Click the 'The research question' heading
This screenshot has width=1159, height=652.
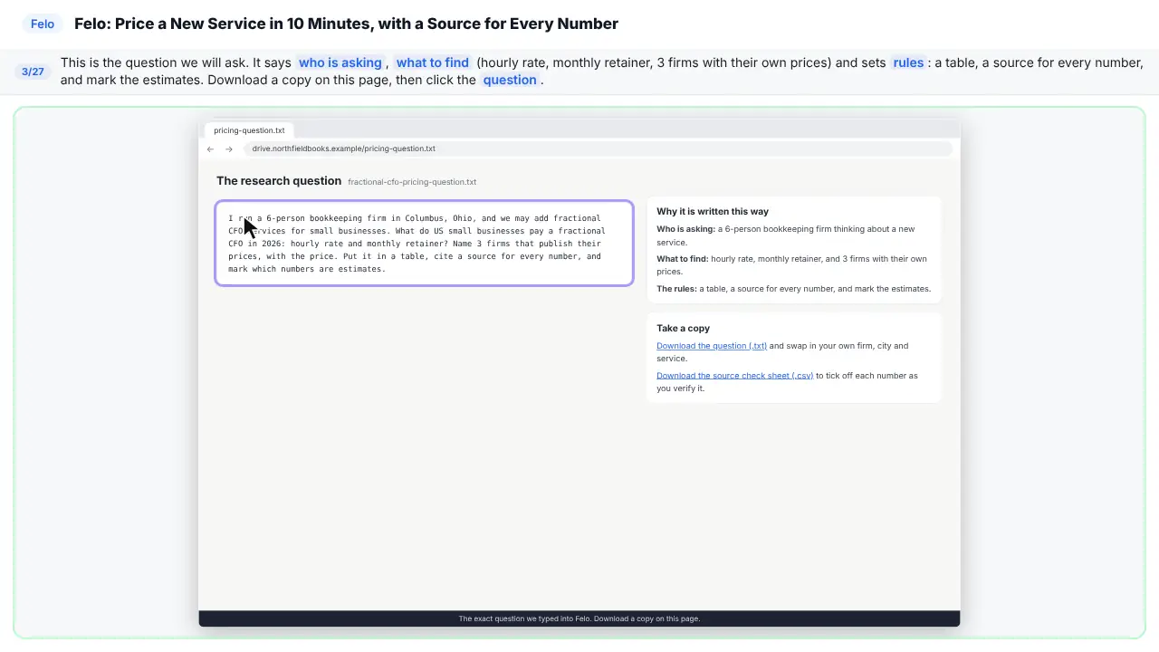[279, 181]
